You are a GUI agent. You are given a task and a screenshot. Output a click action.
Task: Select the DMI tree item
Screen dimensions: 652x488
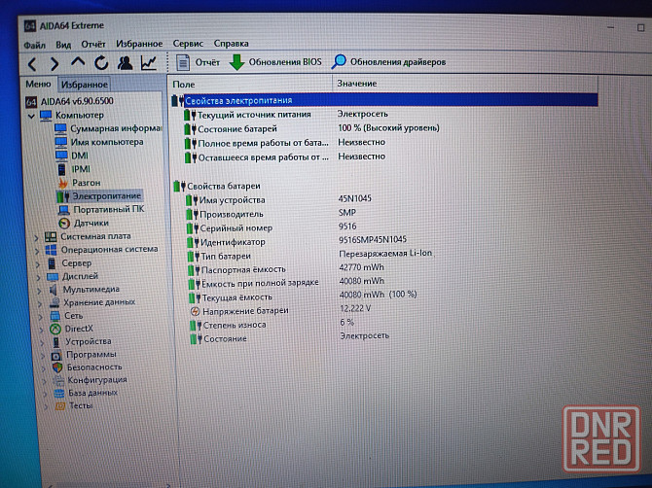click(72, 156)
